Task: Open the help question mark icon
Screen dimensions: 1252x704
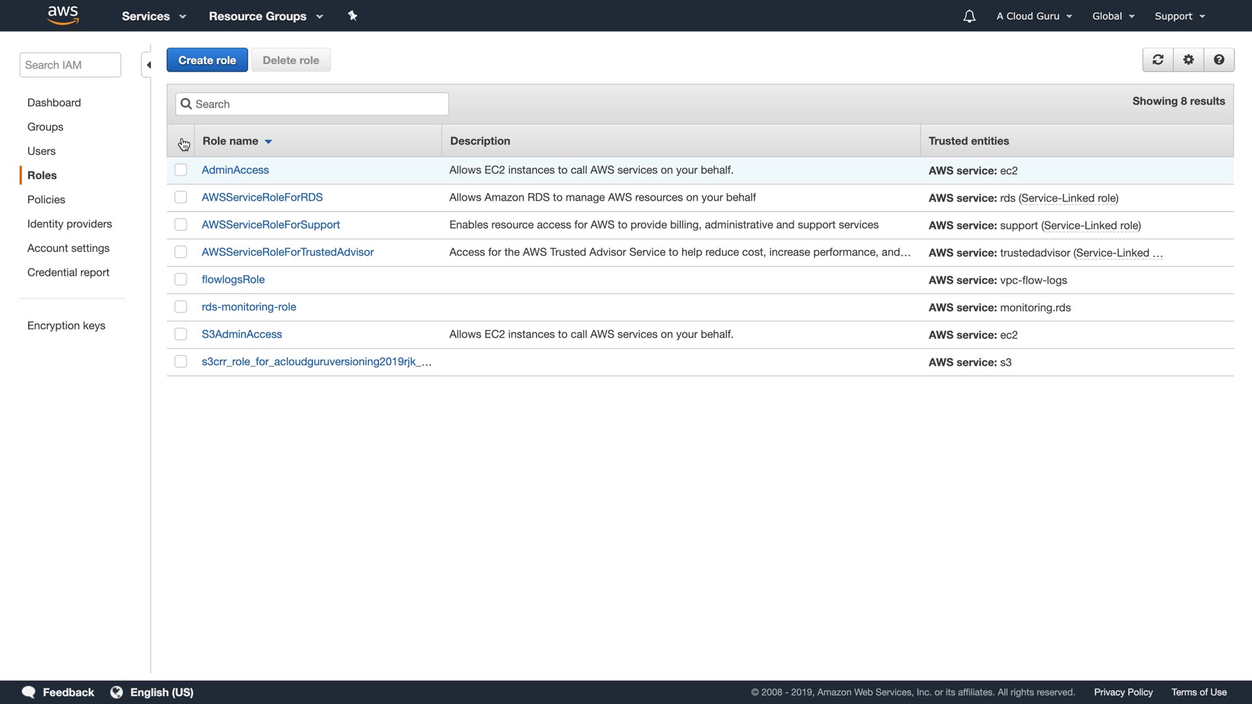Action: 1219,60
